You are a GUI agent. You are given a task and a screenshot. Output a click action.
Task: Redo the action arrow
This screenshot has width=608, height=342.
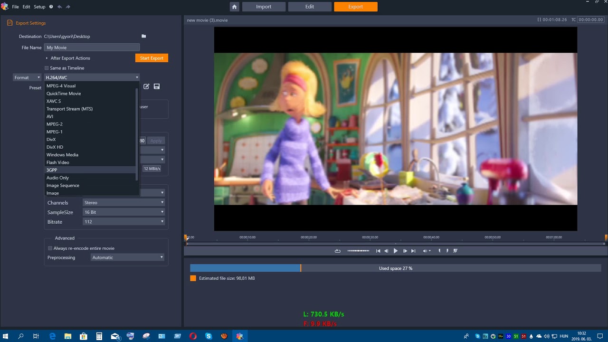[x=68, y=7]
